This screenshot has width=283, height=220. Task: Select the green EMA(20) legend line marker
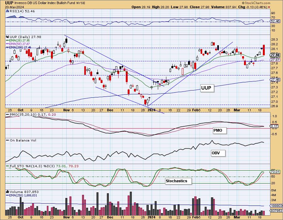tap(8, 41)
